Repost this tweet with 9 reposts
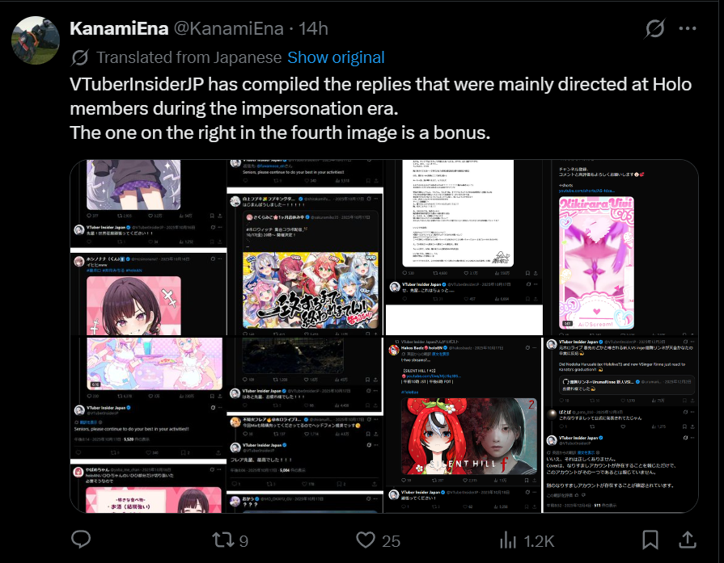 click(230, 540)
